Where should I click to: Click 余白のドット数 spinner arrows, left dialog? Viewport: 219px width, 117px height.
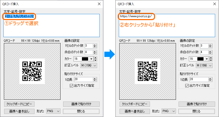pyautogui.click(x=95, y=52)
